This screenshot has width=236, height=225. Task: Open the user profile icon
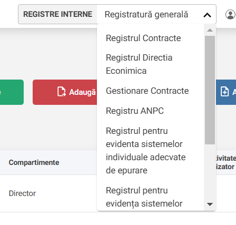[230, 14]
